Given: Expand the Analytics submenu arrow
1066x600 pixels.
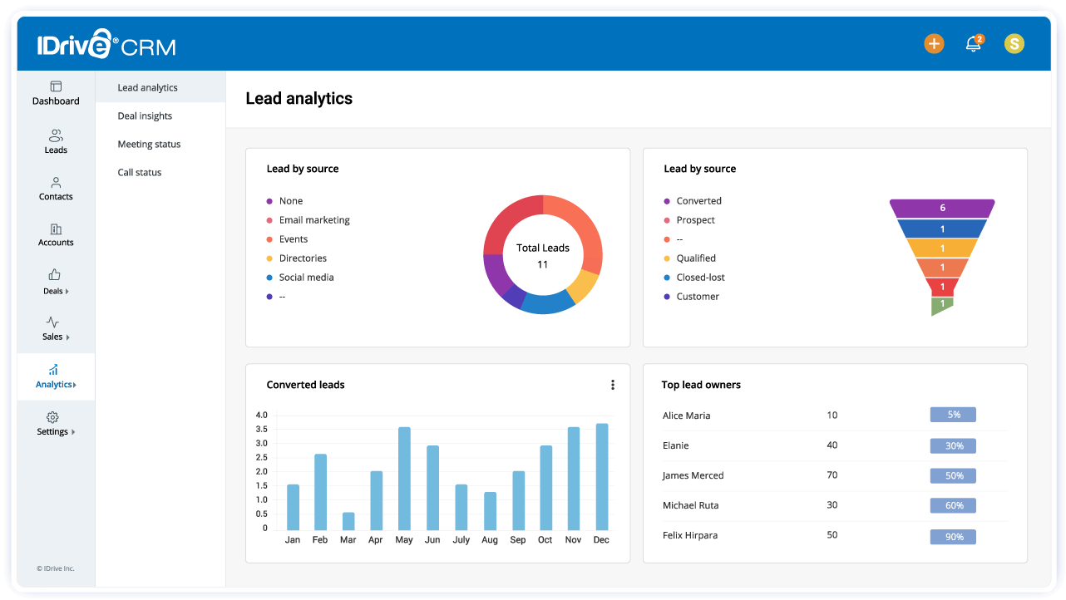Looking at the screenshot, I should pos(75,385).
